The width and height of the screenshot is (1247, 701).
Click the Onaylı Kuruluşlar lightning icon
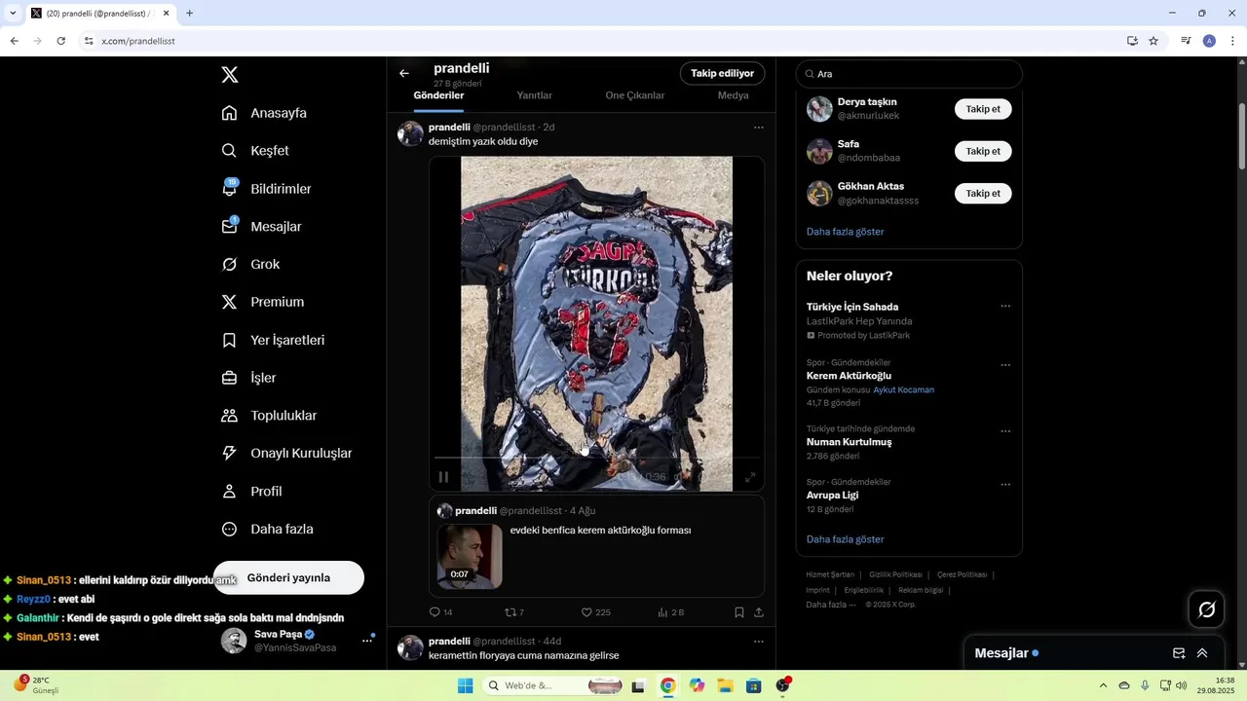click(230, 454)
